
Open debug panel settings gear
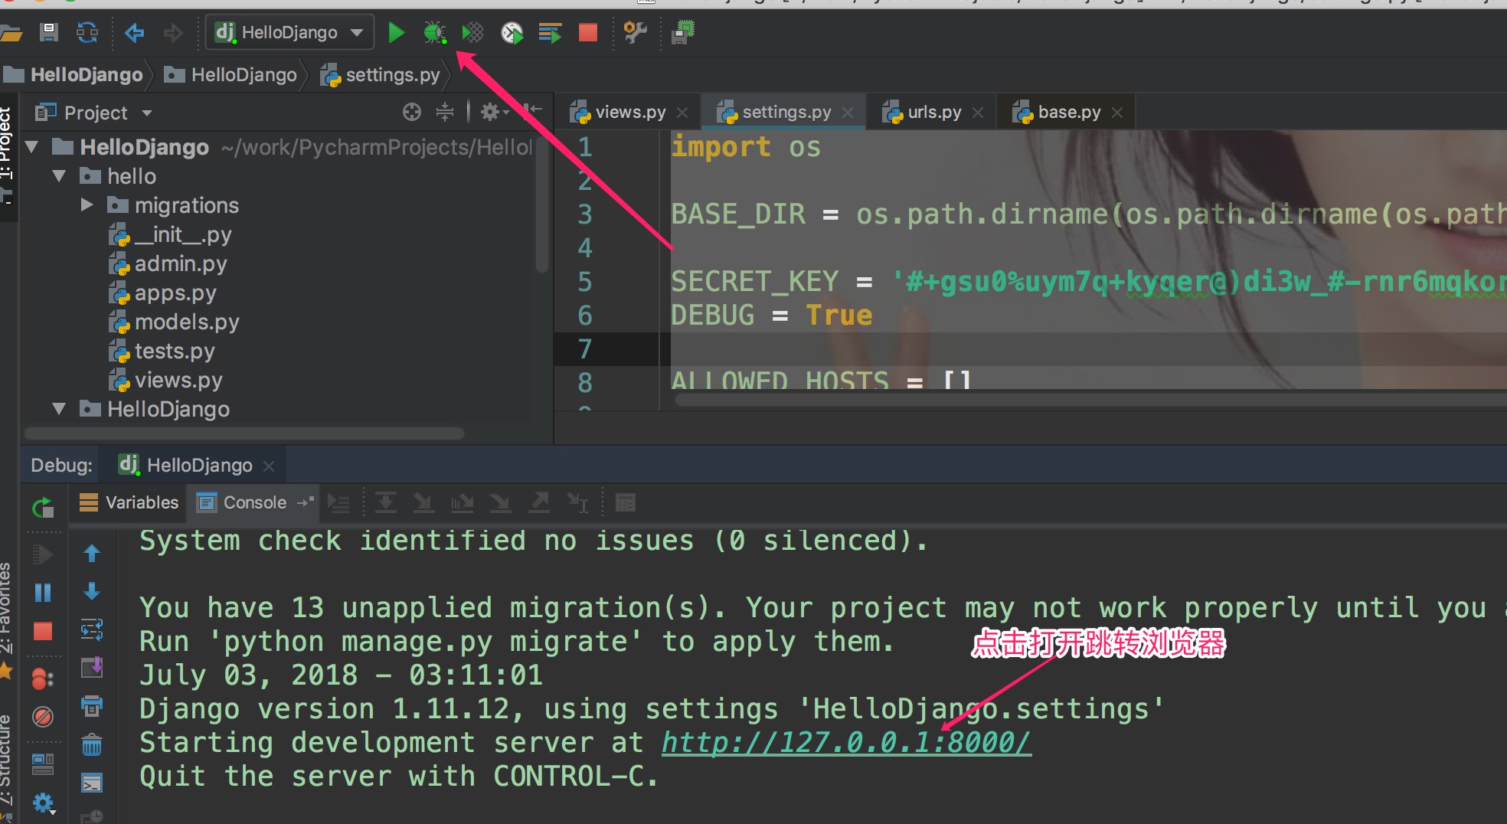click(43, 803)
